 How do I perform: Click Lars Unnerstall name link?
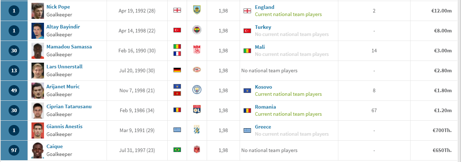64,67
